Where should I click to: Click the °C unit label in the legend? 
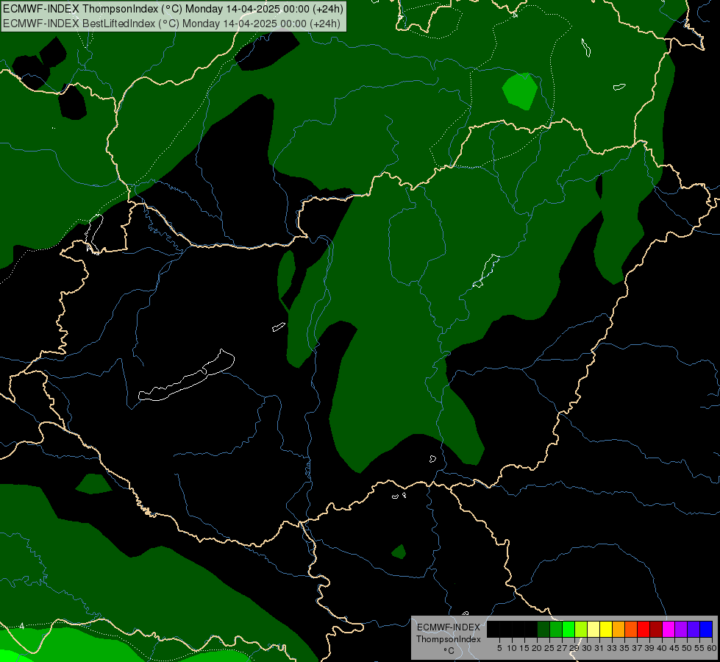click(x=449, y=650)
